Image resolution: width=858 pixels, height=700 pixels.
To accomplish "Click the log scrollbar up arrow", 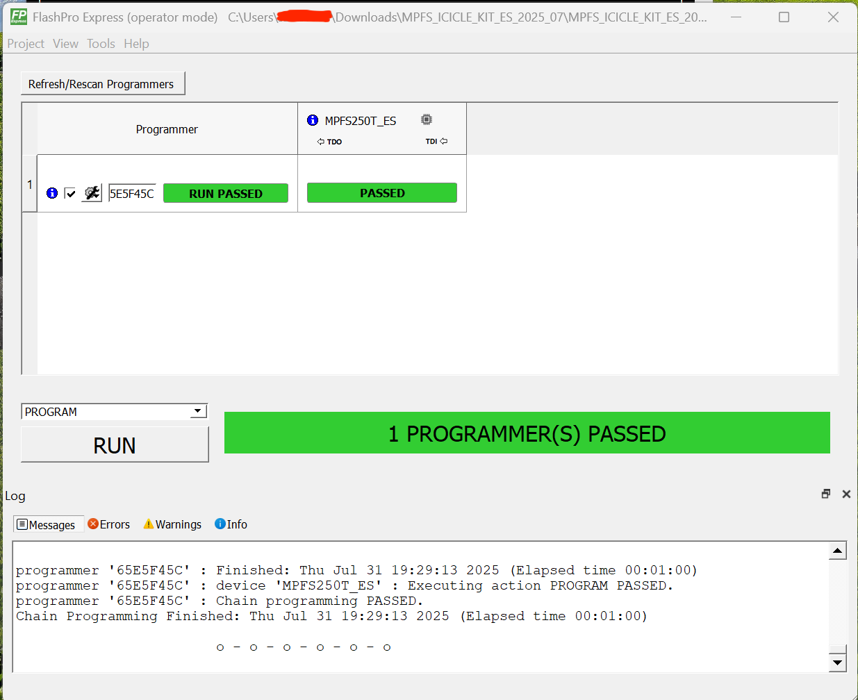I will (838, 551).
